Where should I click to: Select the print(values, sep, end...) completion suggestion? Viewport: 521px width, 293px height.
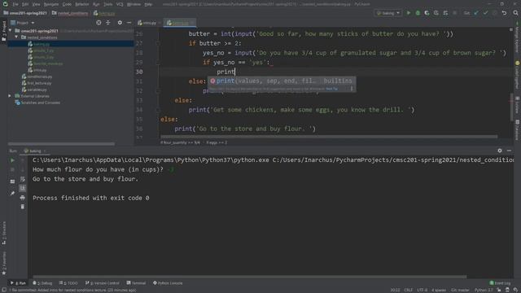point(282,81)
